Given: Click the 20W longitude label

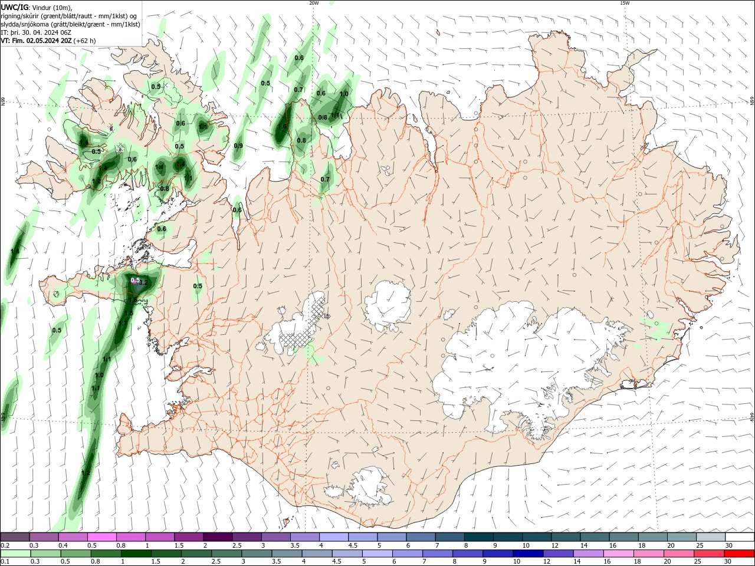Looking at the screenshot, I should (314, 3).
